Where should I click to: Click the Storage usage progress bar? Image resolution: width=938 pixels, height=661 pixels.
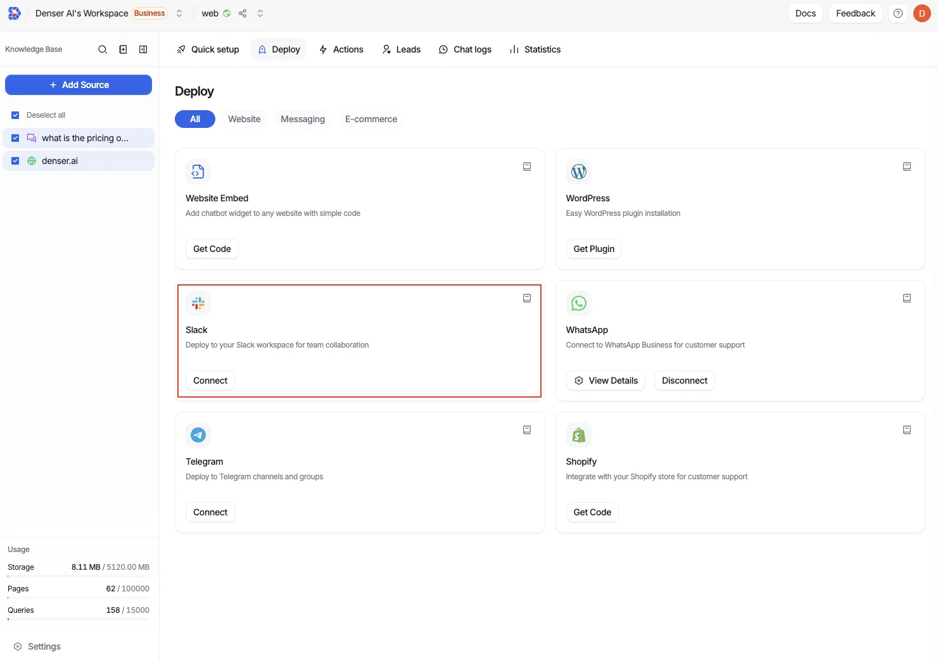tap(79, 576)
